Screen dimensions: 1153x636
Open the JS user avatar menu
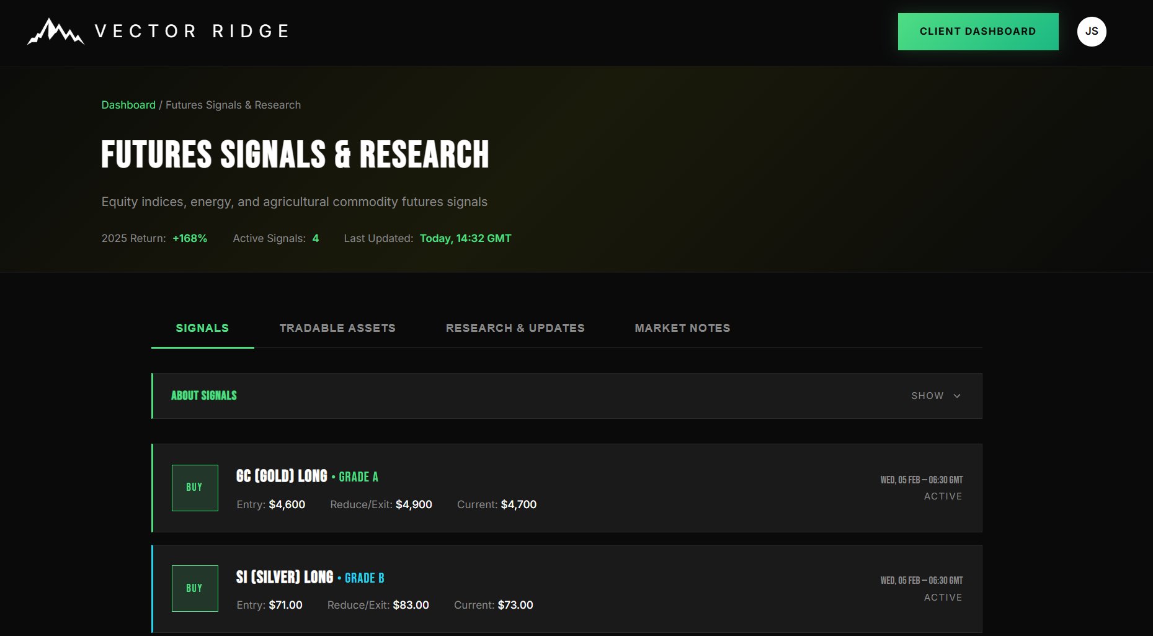1092,31
